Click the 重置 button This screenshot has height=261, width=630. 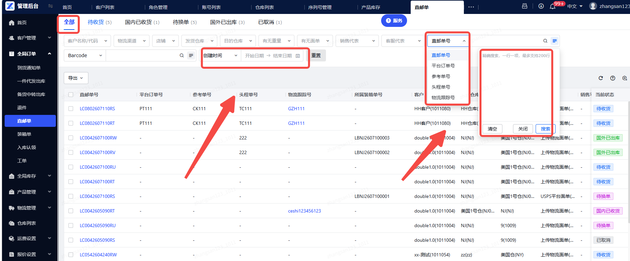point(316,55)
